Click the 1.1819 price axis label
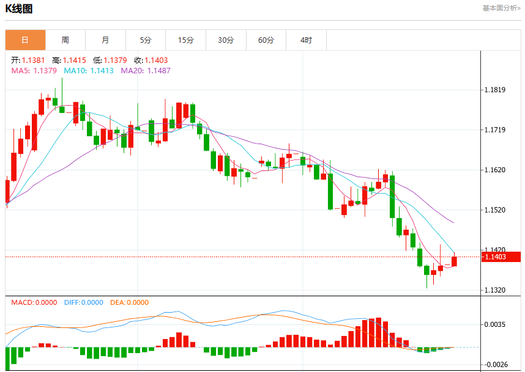Viewport: 525px width, 372px height. click(x=495, y=90)
